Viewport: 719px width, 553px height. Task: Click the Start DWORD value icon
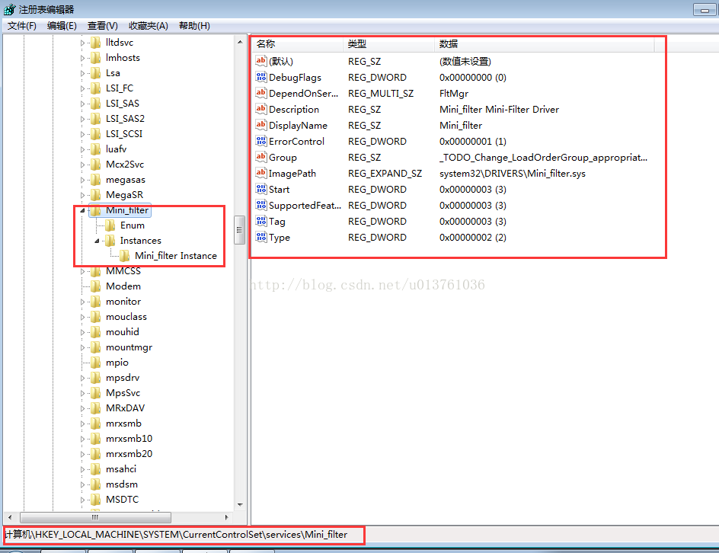[x=261, y=190]
